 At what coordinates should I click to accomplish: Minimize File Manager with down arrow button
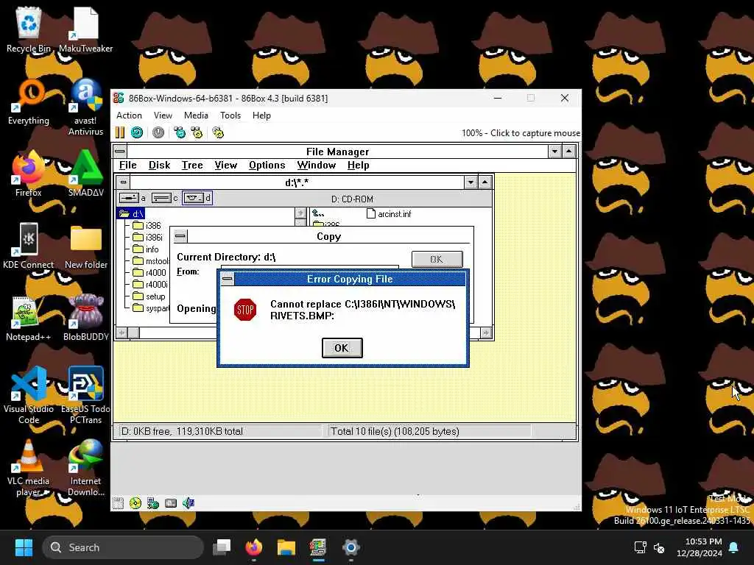pyautogui.click(x=554, y=152)
